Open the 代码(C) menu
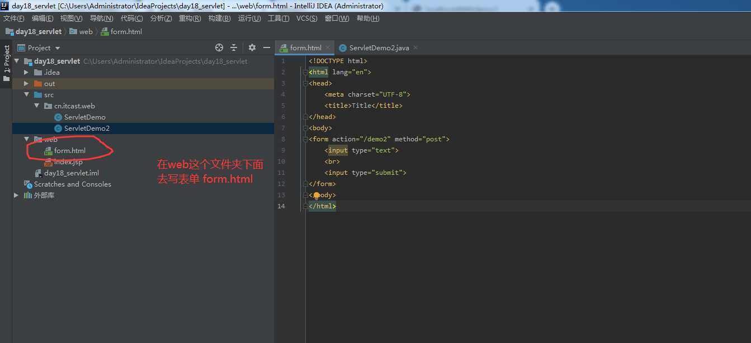The image size is (751, 343). (x=131, y=18)
